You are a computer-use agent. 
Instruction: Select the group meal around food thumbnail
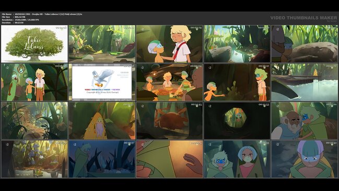coord(169,82)
